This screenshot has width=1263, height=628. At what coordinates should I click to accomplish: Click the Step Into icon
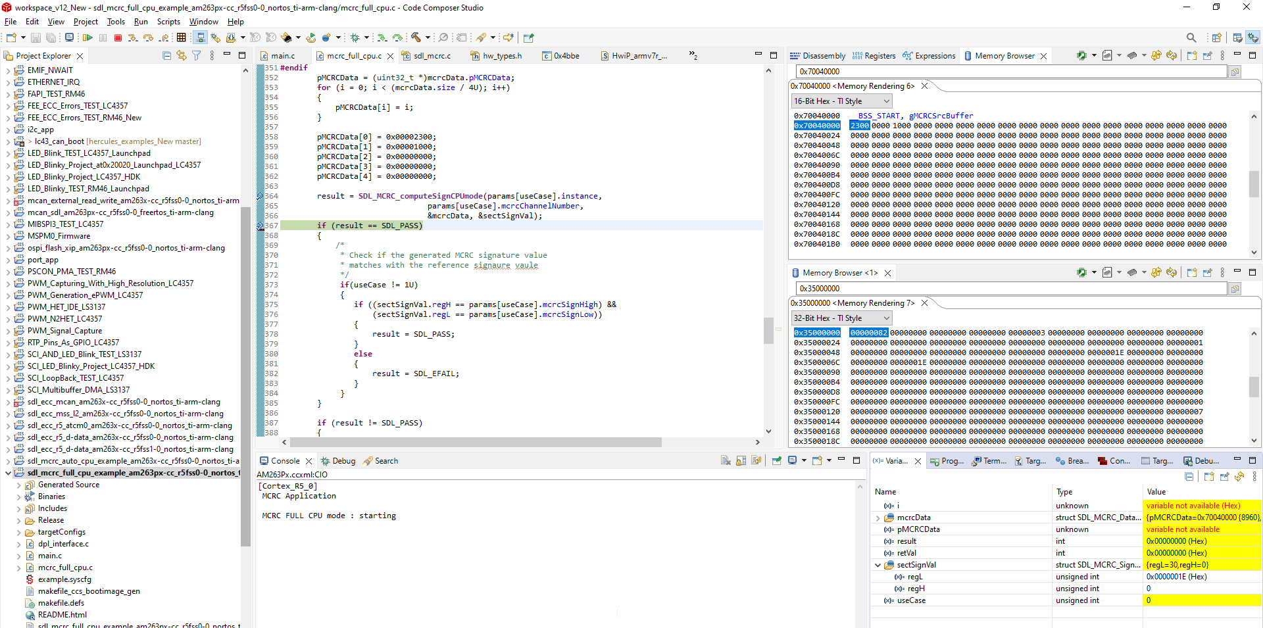tap(133, 38)
